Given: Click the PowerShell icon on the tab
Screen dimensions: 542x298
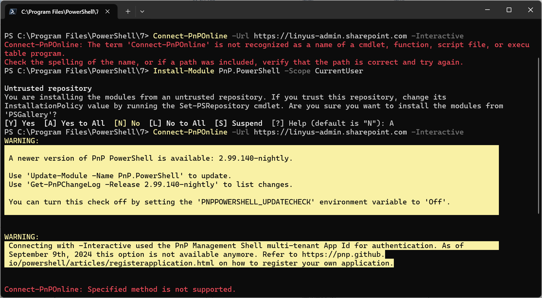Looking at the screenshot, I should [12, 11].
